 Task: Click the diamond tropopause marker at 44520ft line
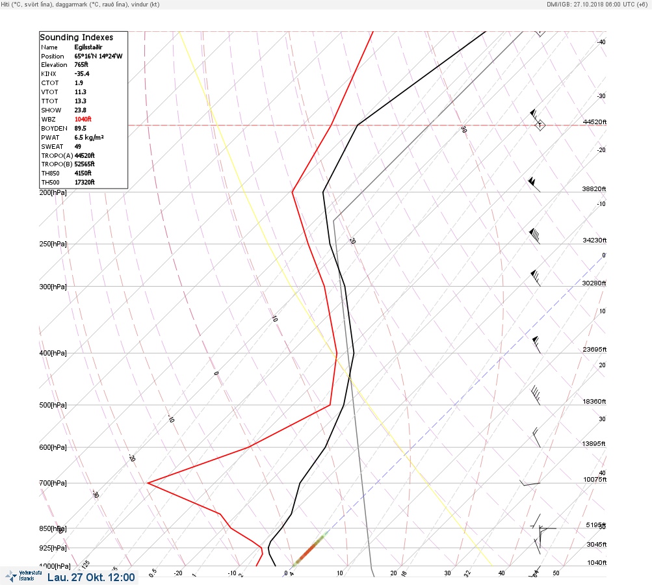pyautogui.click(x=540, y=125)
